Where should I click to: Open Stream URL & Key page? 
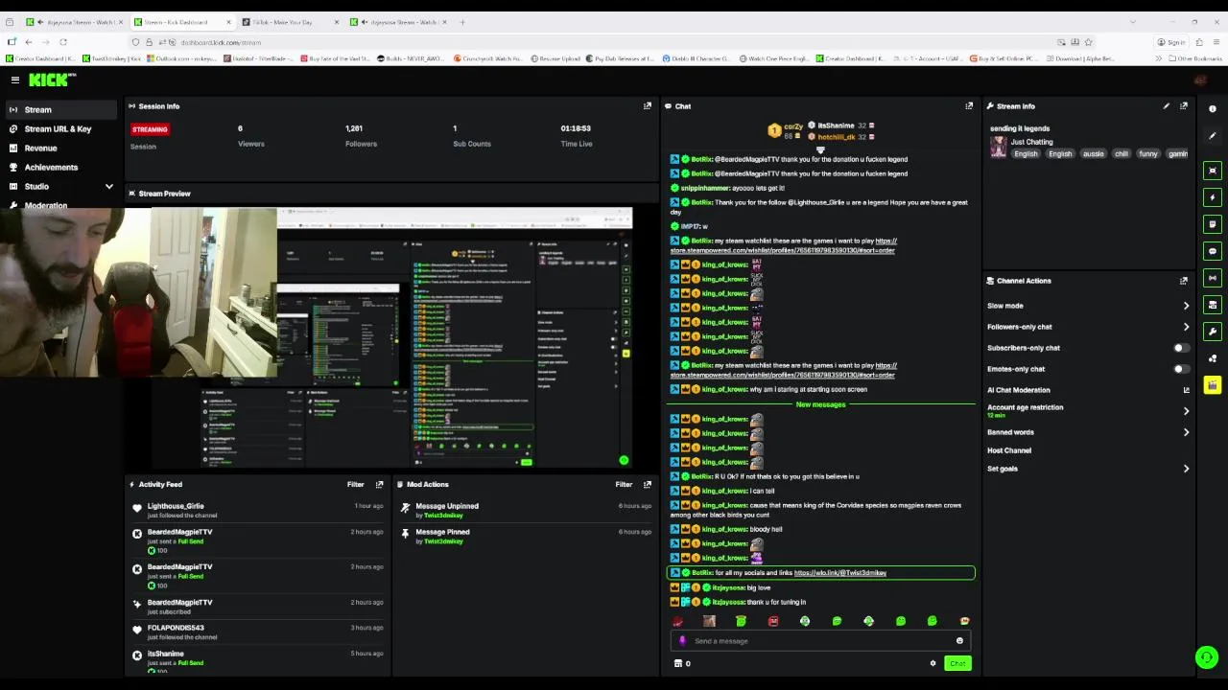61,128
